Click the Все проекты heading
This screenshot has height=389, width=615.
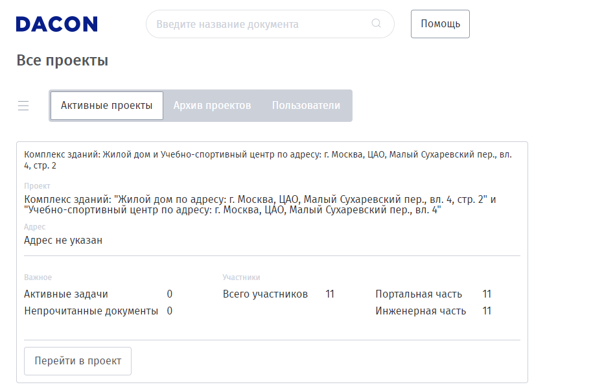coord(62,61)
